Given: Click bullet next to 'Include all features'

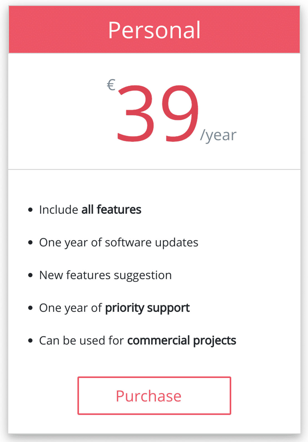Looking at the screenshot, I should tap(31, 210).
